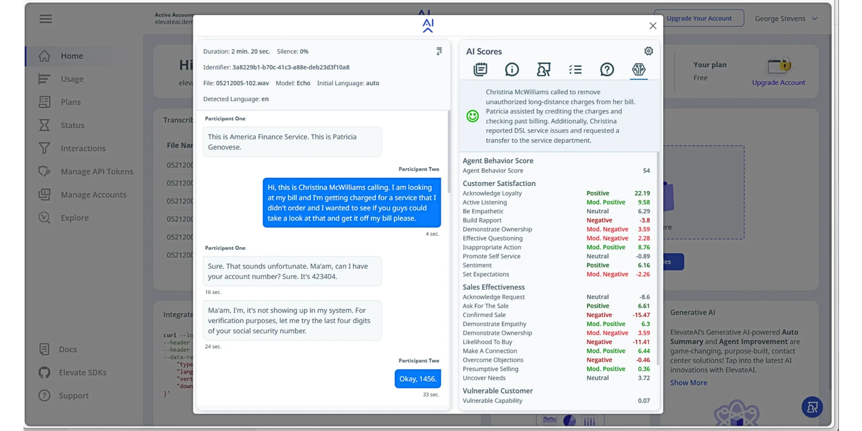The width and height of the screenshot is (862, 431).
Task: Click the transcript panel scrollbar
Action: (449, 152)
